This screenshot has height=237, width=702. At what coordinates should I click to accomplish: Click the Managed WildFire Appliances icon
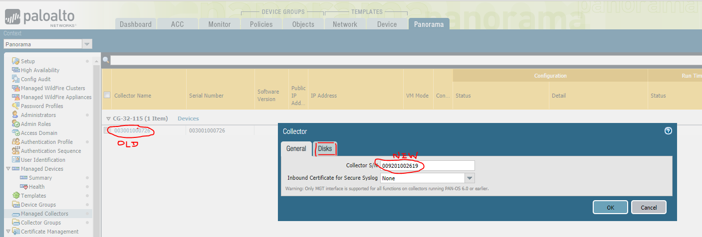16,97
